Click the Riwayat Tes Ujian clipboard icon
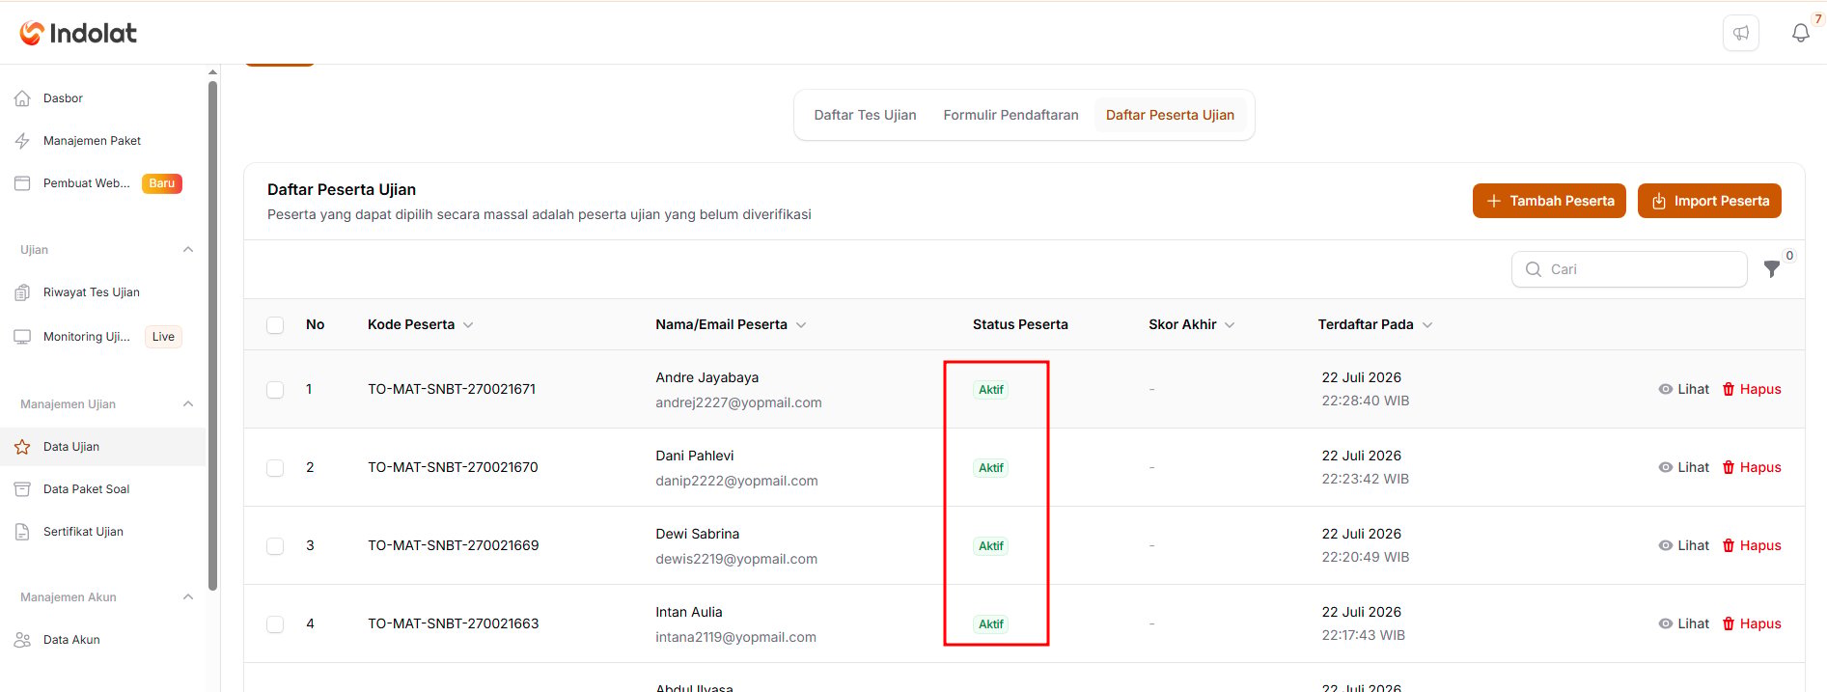Viewport: 1827px width, 692px height. coord(22,292)
